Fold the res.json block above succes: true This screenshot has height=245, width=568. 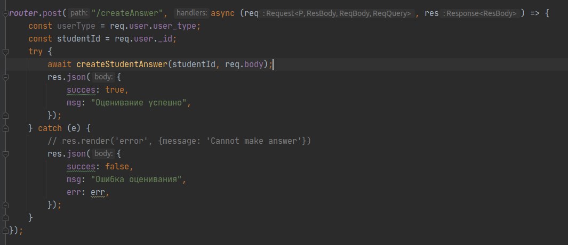tap(5, 77)
